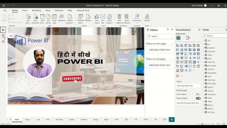
Task: Get more visuals from ellipsis
Action: [x=194, y=70]
